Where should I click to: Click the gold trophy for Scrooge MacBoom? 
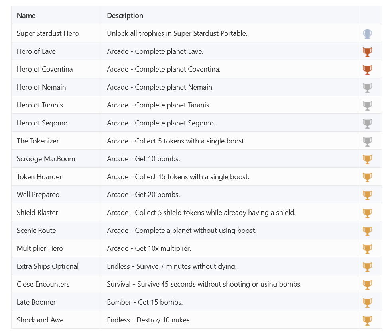367,159
